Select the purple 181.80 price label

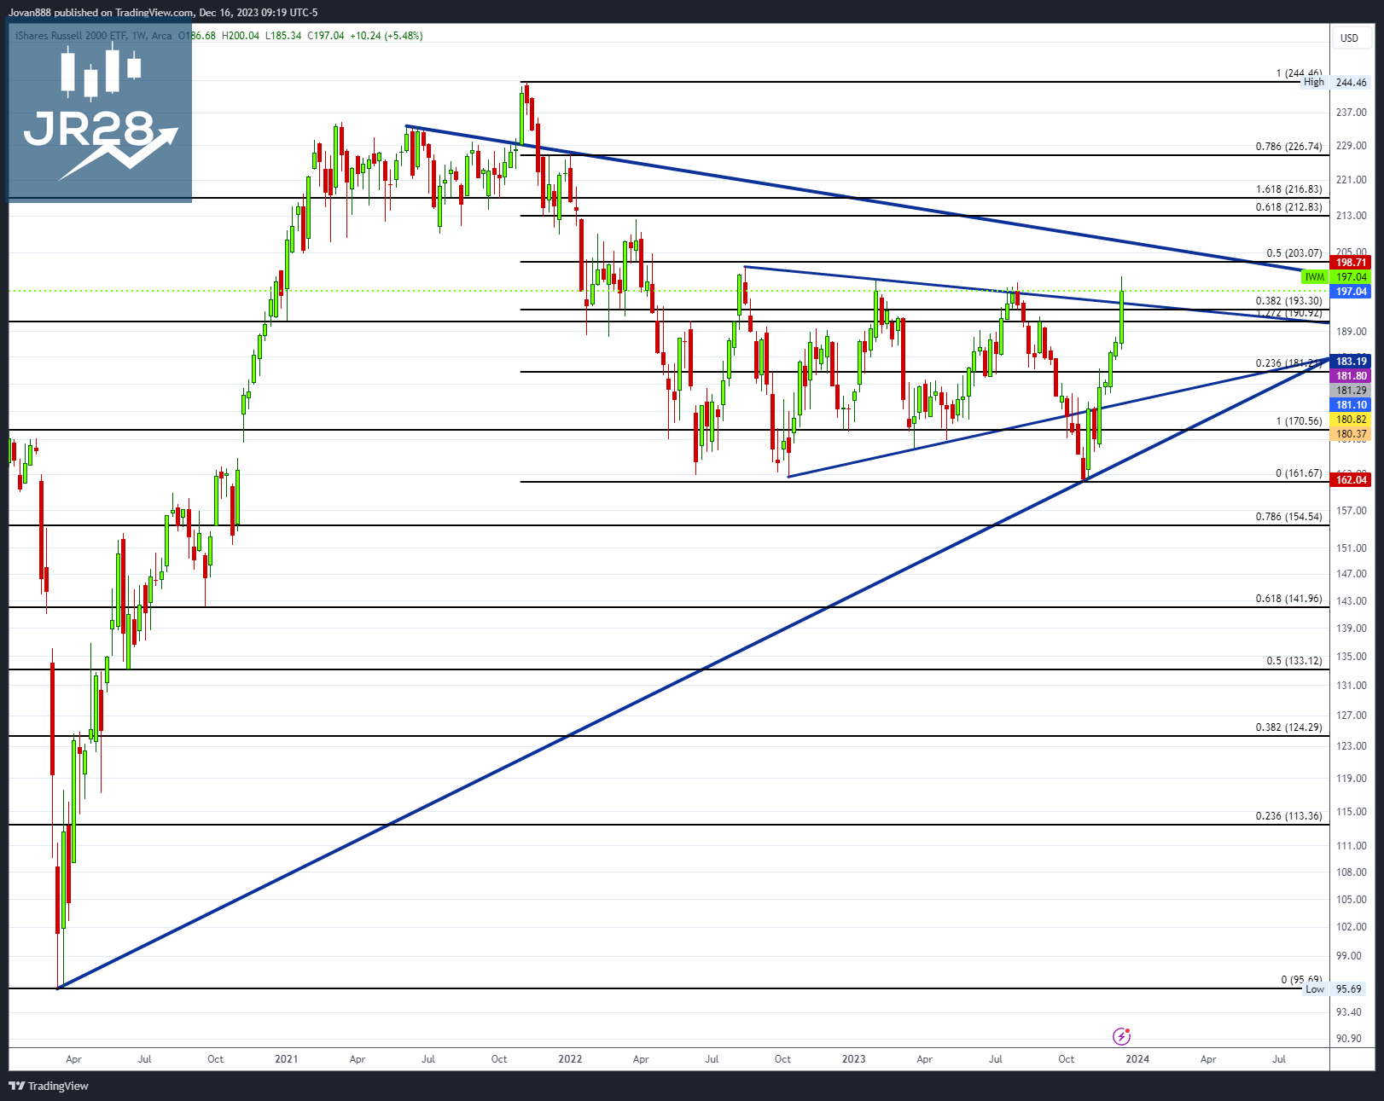pyautogui.click(x=1351, y=376)
